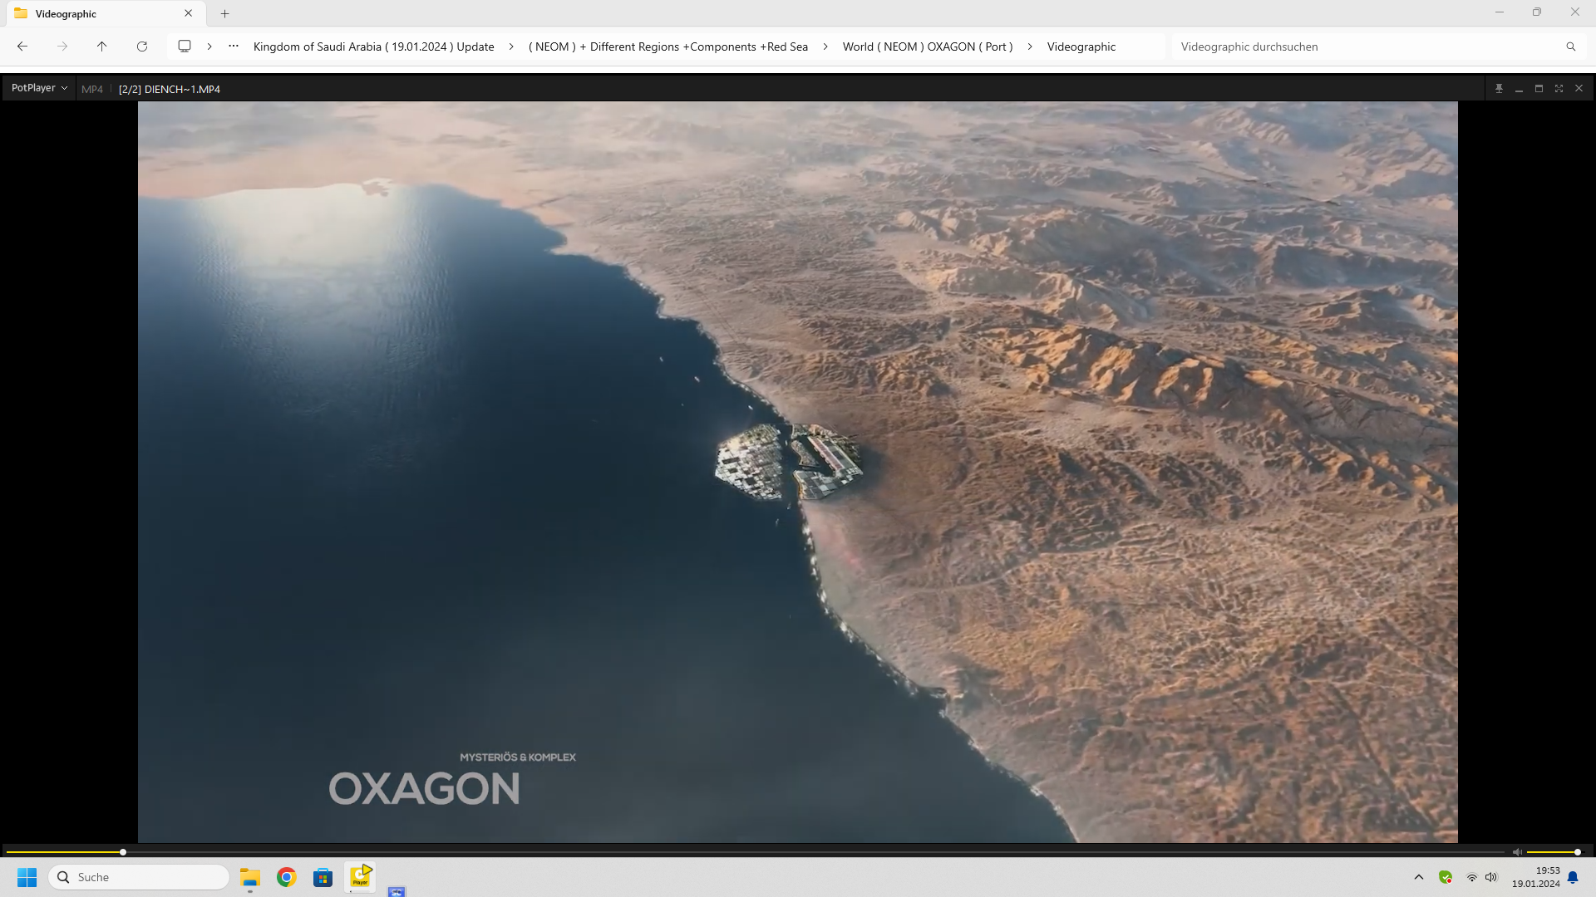Click the video playback area
Viewport: 1596px width, 897px height.
[x=798, y=472]
